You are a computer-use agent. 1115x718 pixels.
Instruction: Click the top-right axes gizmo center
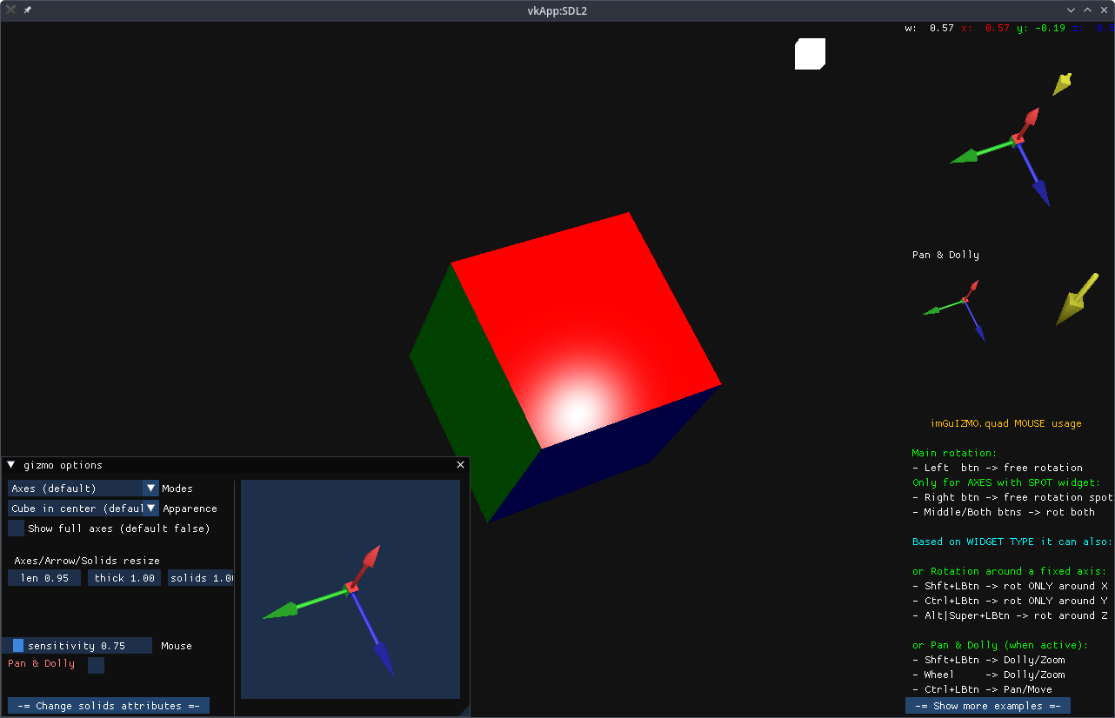(x=1016, y=140)
